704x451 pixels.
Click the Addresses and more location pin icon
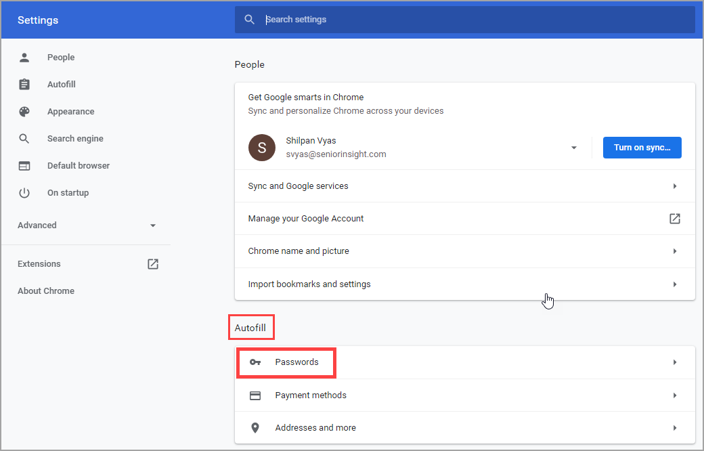(255, 428)
